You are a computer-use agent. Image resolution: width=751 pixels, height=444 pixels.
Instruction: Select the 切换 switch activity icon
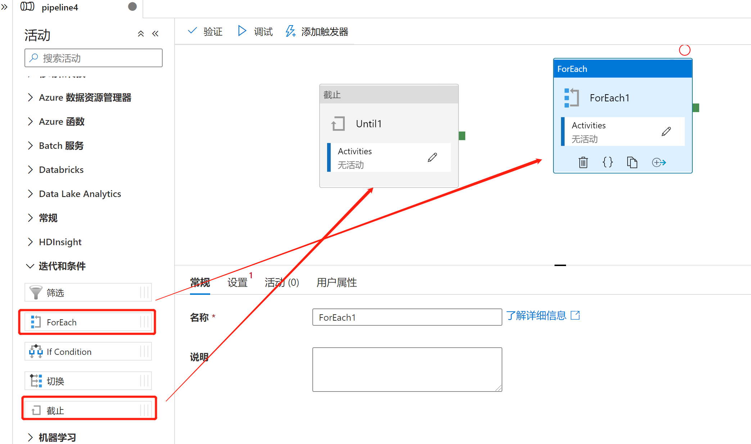[x=36, y=381]
